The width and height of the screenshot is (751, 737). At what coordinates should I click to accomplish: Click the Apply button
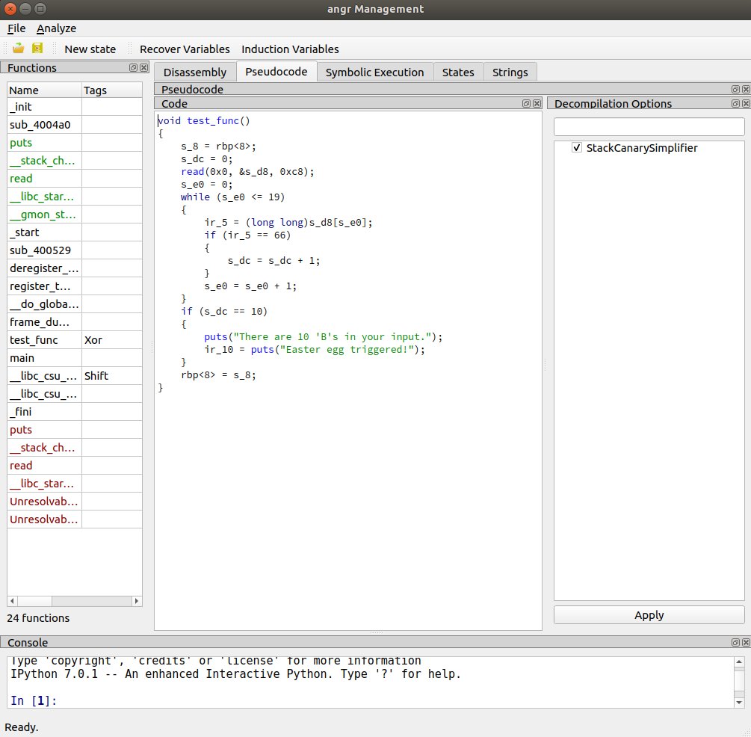click(x=649, y=615)
